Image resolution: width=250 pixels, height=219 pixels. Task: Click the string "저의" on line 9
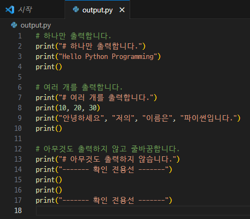coord(123,118)
